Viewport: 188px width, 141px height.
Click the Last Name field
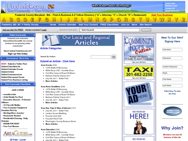pyautogui.click(x=172, y=86)
